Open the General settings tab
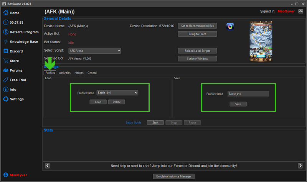This screenshot has width=307, height=182. [x=92, y=73]
